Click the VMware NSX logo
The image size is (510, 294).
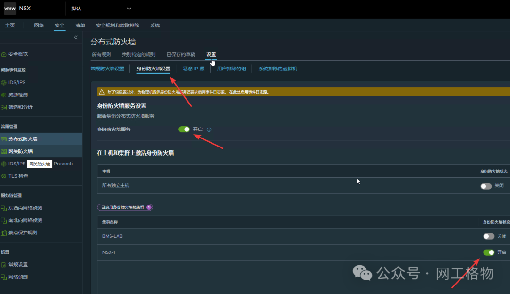tap(10, 9)
